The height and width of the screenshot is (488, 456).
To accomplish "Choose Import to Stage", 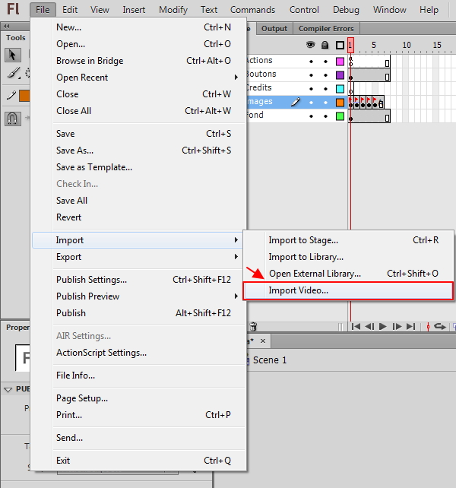I will (347, 240).
